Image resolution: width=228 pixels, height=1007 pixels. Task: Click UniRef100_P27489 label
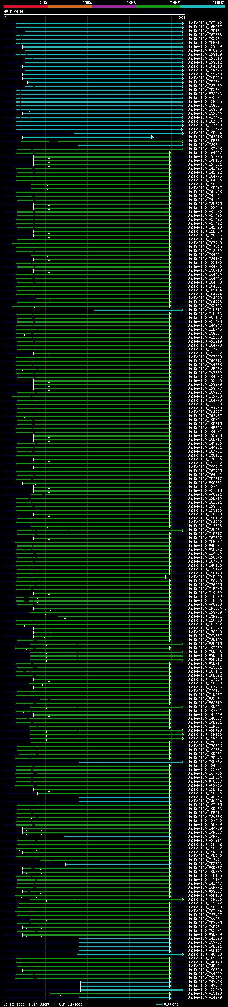point(204,86)
